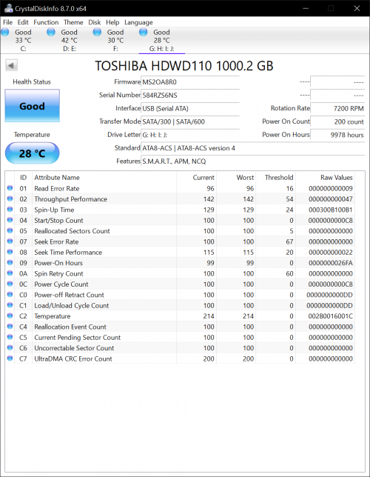
Task: Click status dot for Temperature attribute row
Action: [x=10, y=316]
